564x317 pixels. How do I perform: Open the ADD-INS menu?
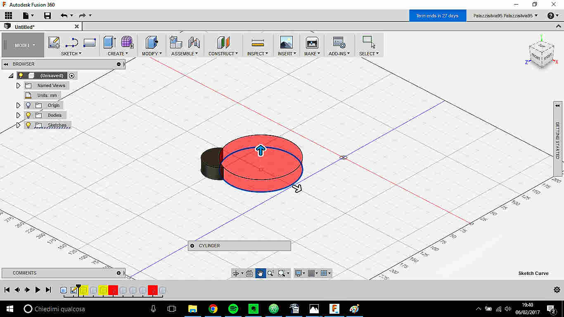(339, 54)
